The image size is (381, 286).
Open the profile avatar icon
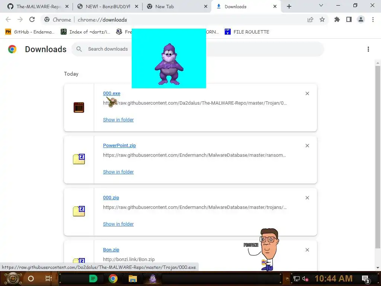pyautogui.click(x=361, y=19)
